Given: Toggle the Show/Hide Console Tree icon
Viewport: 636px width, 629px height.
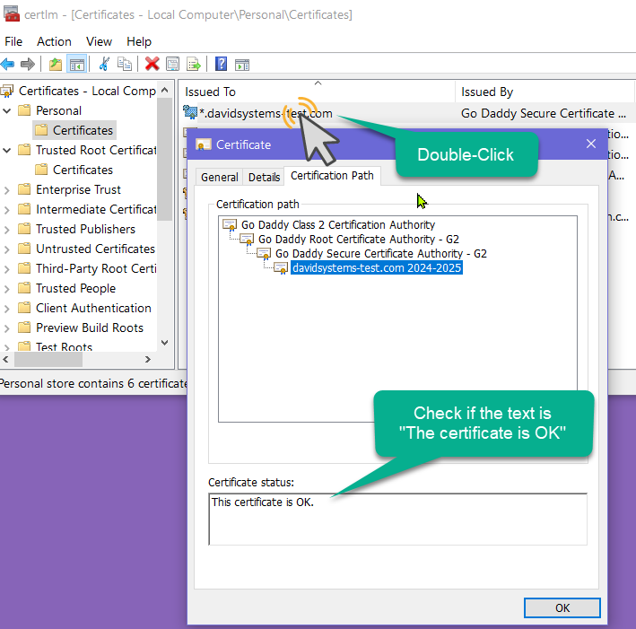Looking at the screenshot, I should [x=77, y=64].
